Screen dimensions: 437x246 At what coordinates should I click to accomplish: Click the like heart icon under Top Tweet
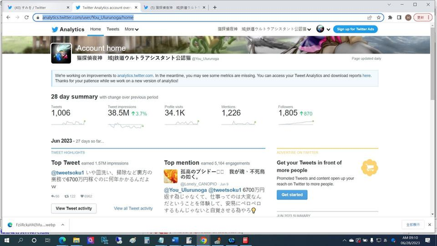click(82, 196)
